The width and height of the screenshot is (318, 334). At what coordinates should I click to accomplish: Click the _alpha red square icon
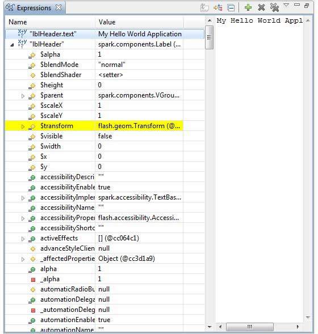[33, 280]
